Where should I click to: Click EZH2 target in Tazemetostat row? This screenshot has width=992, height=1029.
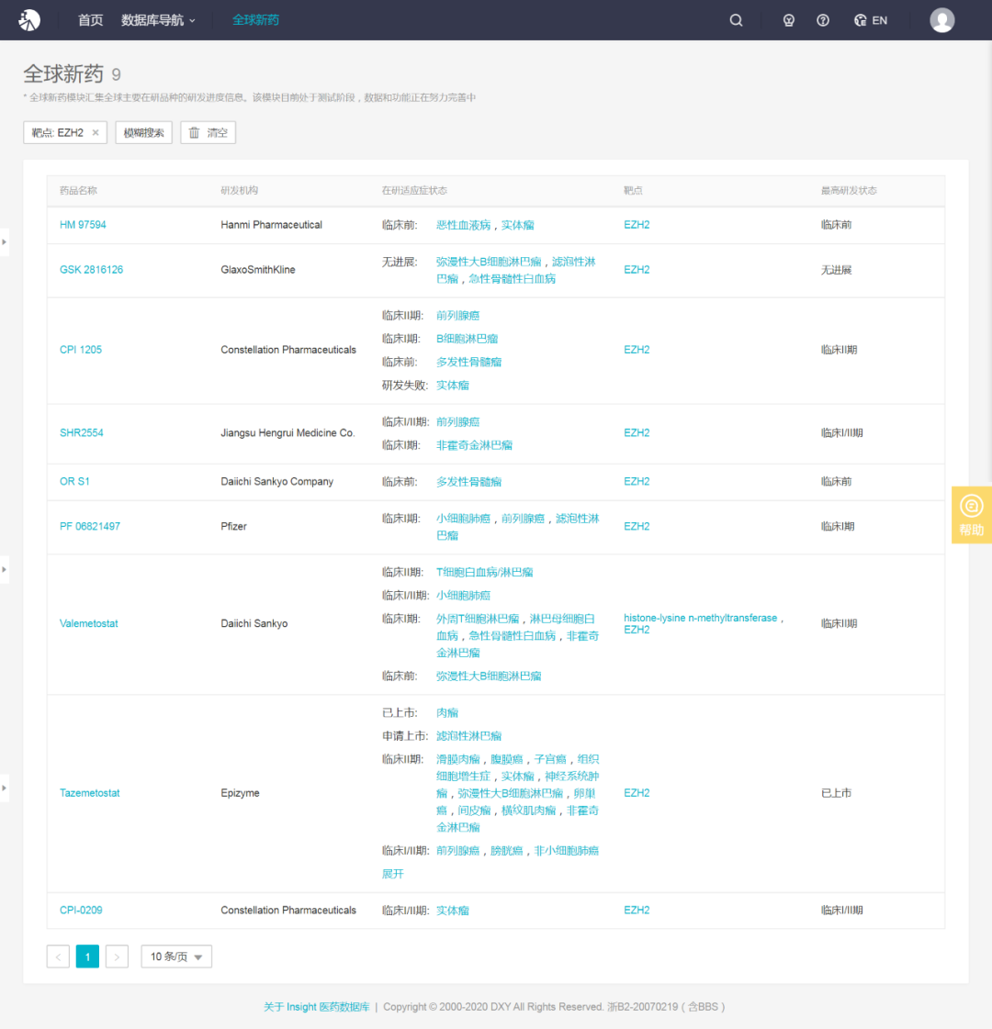[637, 793]
